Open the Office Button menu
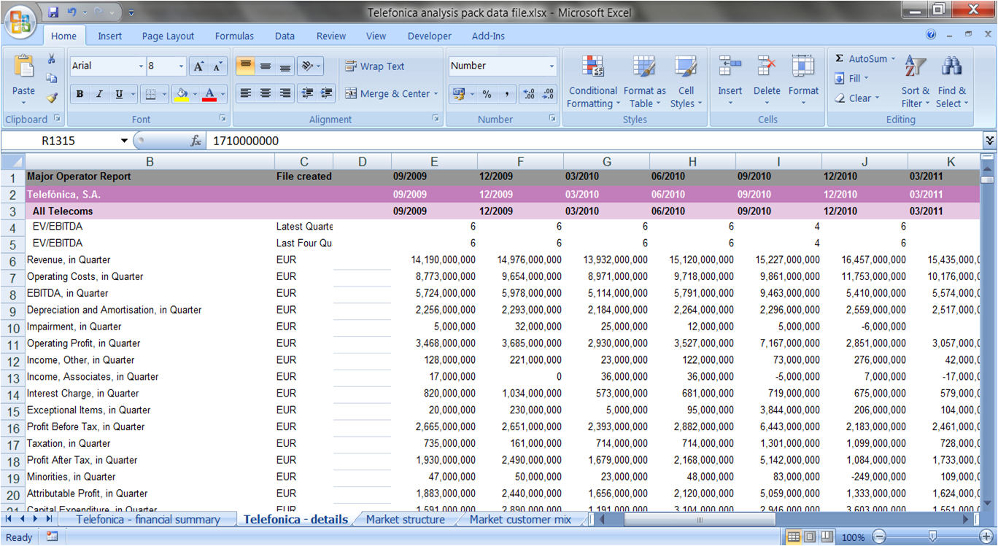 coord(21,22)
